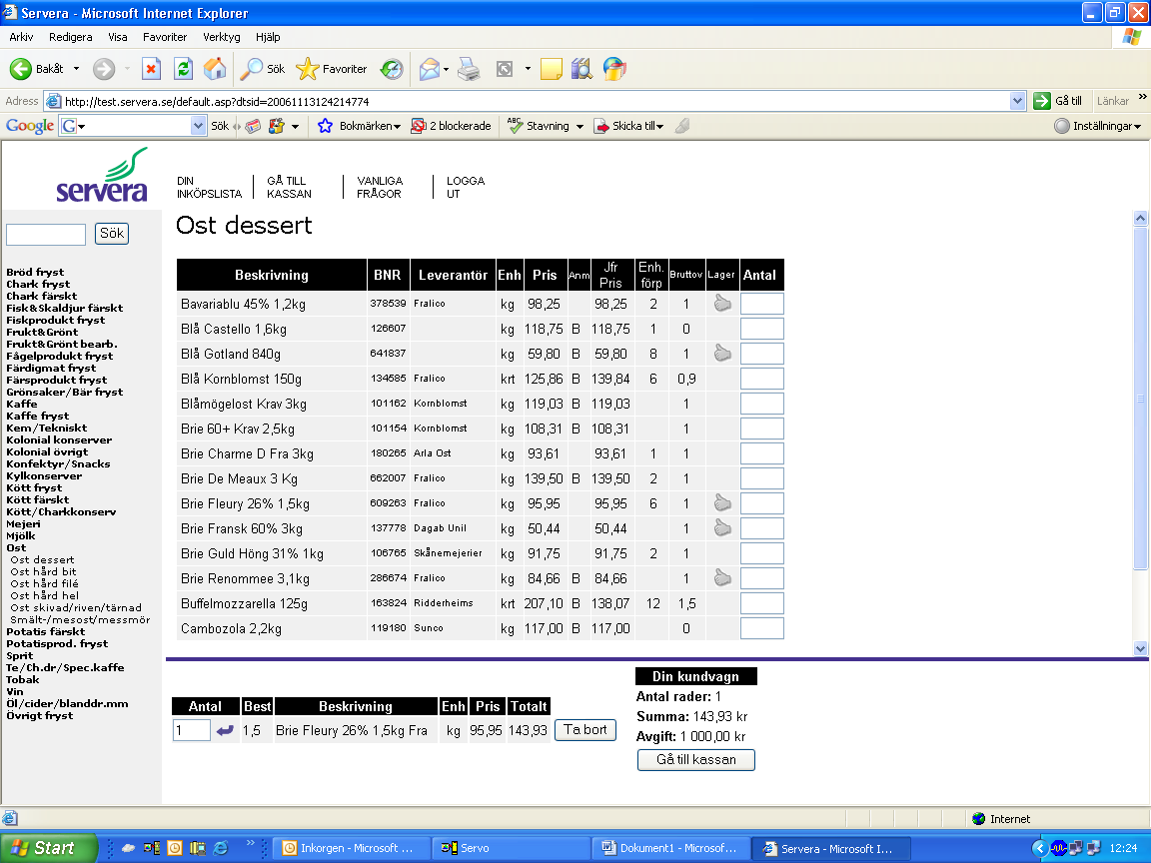Click the Stop loading icon
The image size is (1151, 863).
(151, 69)
